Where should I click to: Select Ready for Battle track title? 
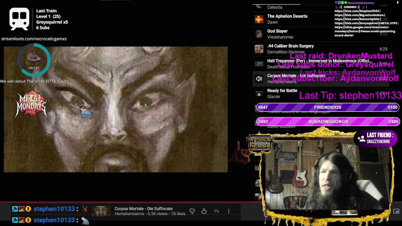(282, 90)
